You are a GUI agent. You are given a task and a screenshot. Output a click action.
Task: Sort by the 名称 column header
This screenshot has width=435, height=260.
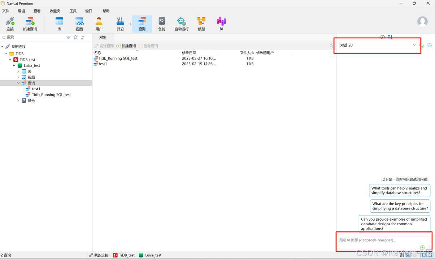pyautogui.click(x=137, y=53)
